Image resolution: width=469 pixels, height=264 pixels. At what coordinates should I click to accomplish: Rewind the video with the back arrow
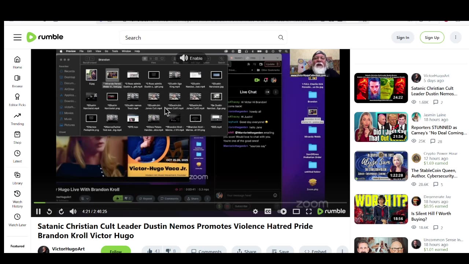[x=49, y=211]
